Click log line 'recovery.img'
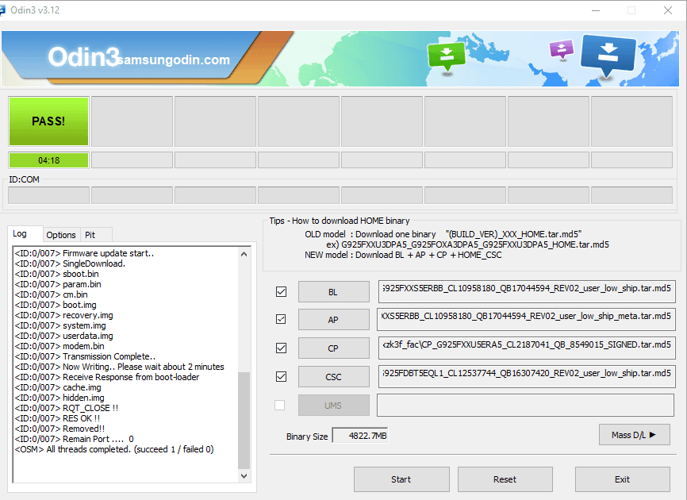Screen dimensions: 687x500 pyautogui.click(x=63, y=315)
